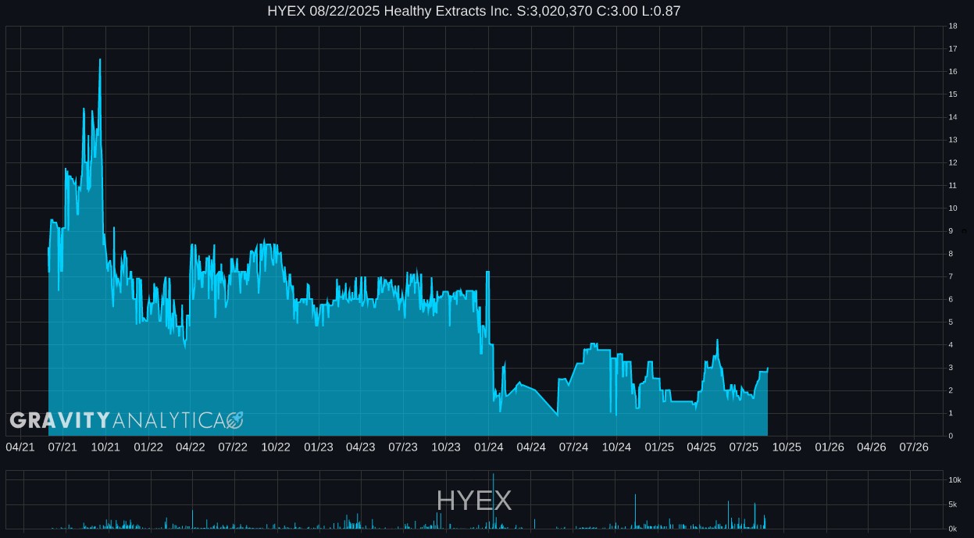
Task: Select the 10/22 date axis label
Action: [276, 447]
